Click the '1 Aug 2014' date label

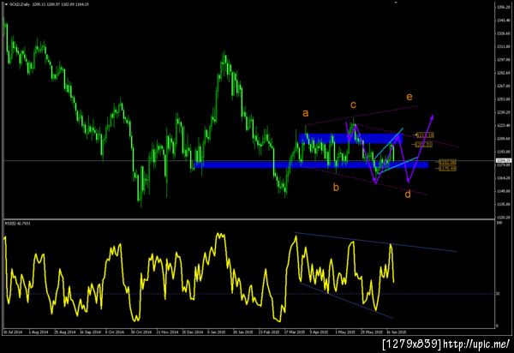click(39, 332)
